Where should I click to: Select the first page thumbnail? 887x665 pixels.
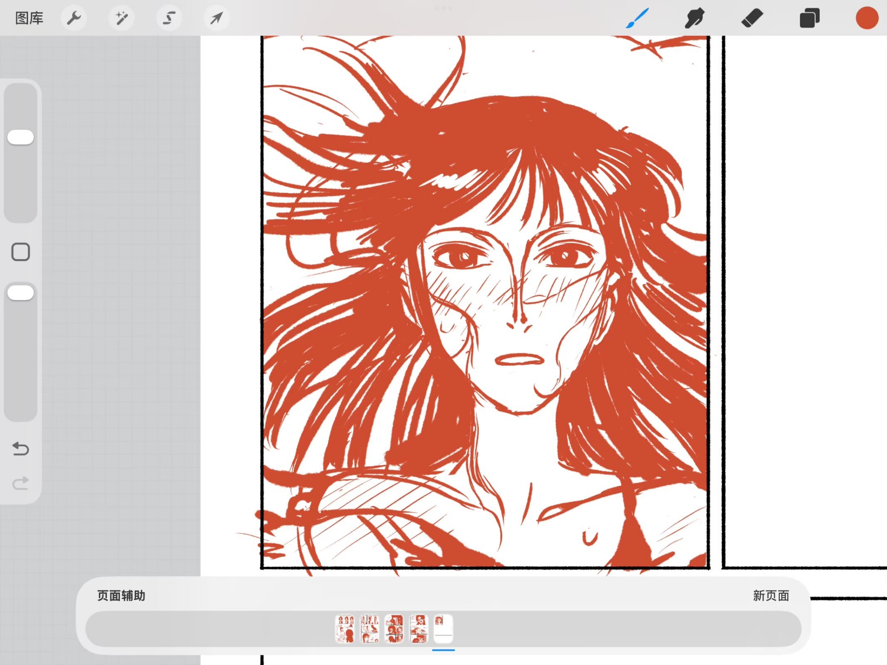click(x=345, y=628)
